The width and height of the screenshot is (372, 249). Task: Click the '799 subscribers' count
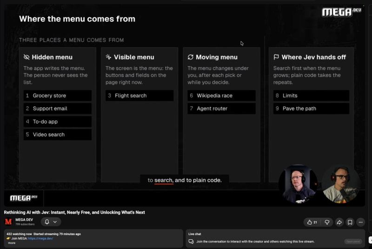tap(25, 224)
